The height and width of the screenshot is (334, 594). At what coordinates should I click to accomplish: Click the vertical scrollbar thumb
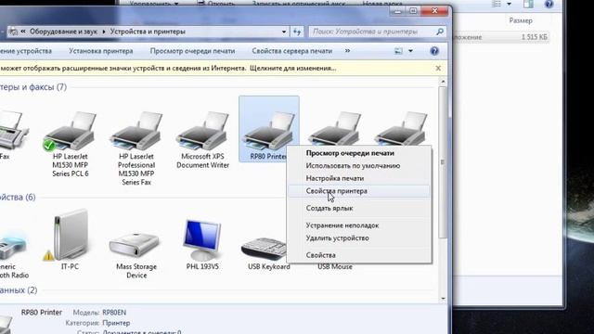[443, 162]
